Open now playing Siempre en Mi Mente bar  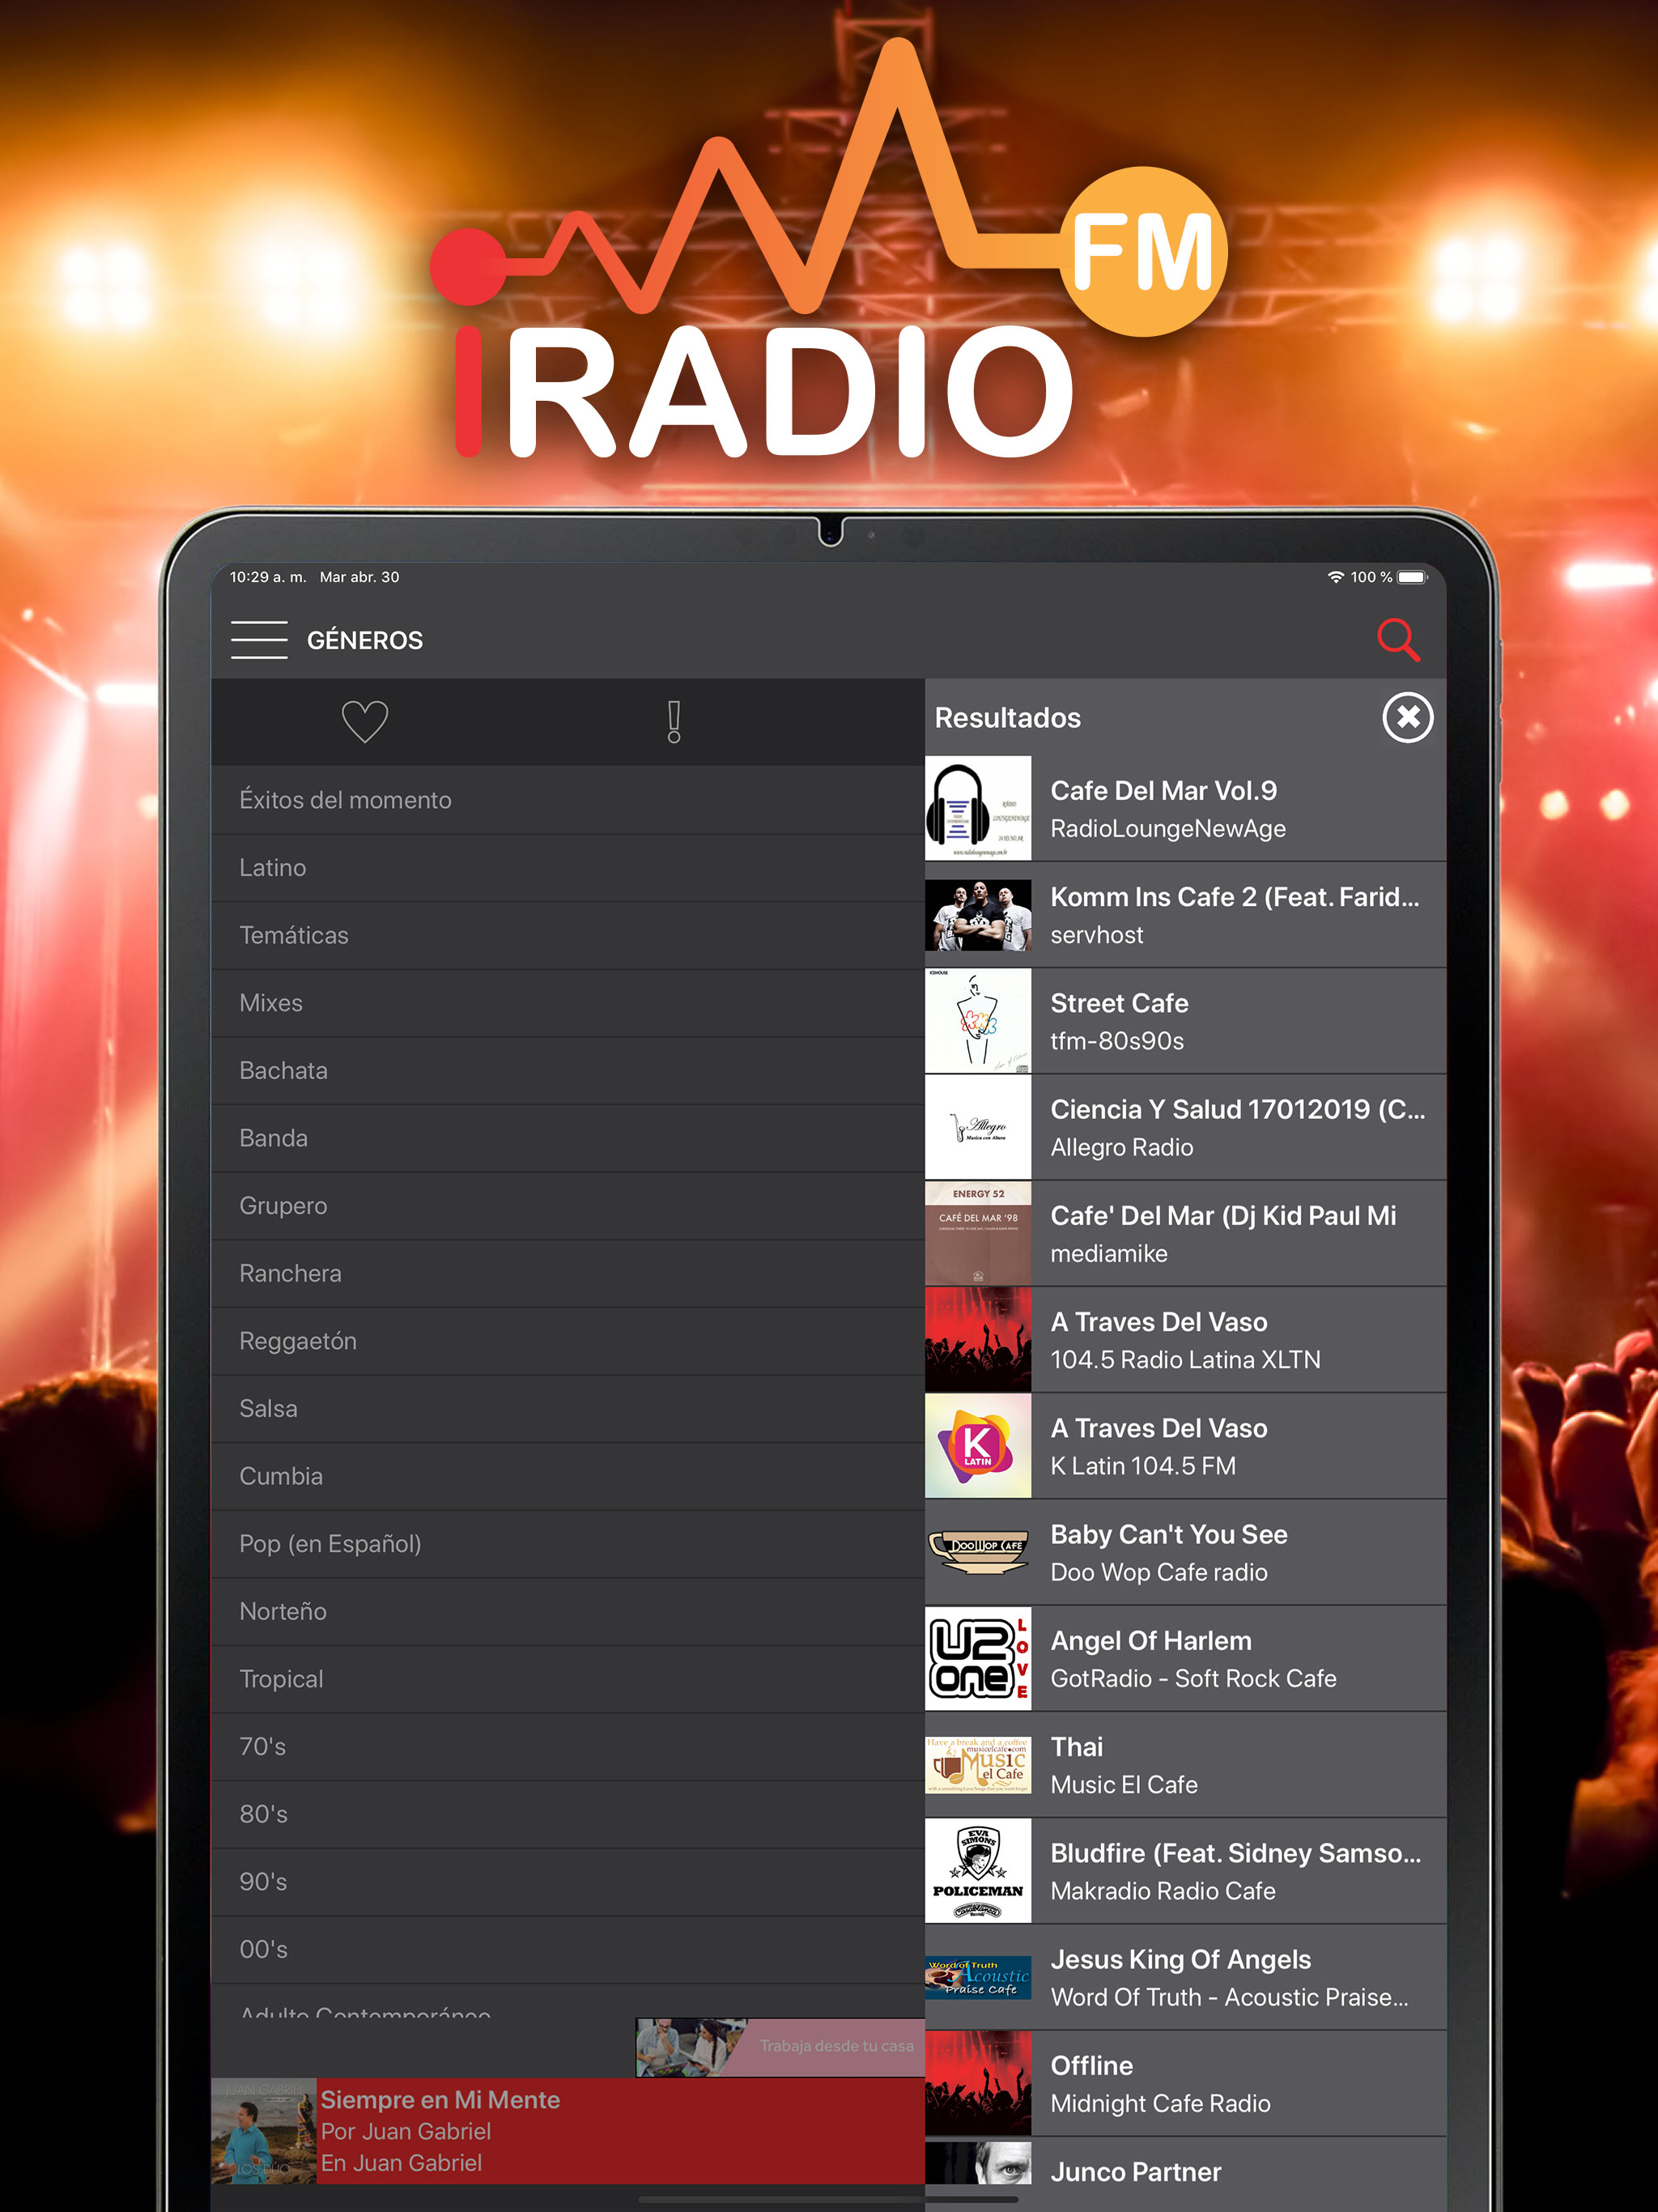568,2131
